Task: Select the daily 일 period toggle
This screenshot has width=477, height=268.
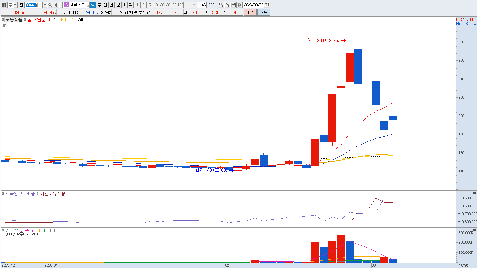Action: [93, 5]
